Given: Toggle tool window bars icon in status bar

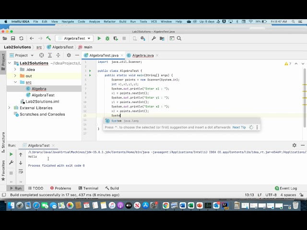Looking at the screenshot, I should pos(4,195).
